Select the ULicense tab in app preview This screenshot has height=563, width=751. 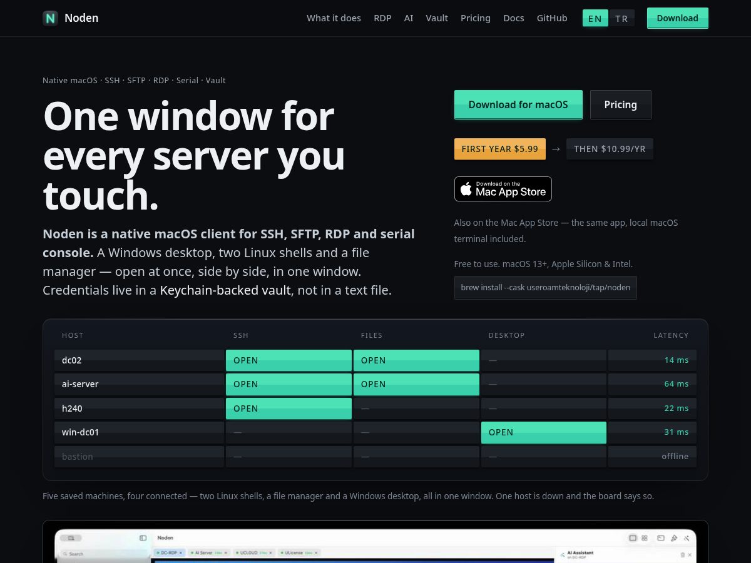point(299,553)
